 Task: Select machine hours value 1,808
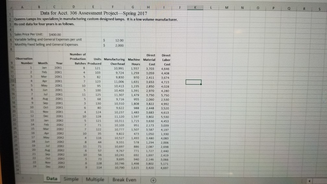coord(135,104)
